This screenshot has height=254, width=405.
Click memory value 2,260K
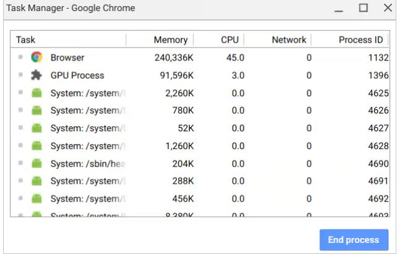[179, 93]
